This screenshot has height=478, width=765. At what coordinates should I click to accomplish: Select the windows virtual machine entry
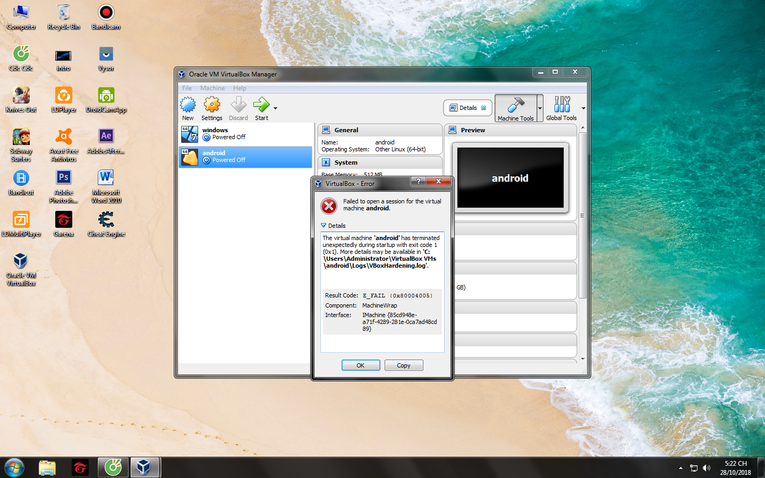coord(246,134)
